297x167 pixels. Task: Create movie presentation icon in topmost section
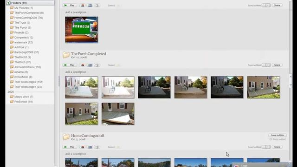pos(90,5)
